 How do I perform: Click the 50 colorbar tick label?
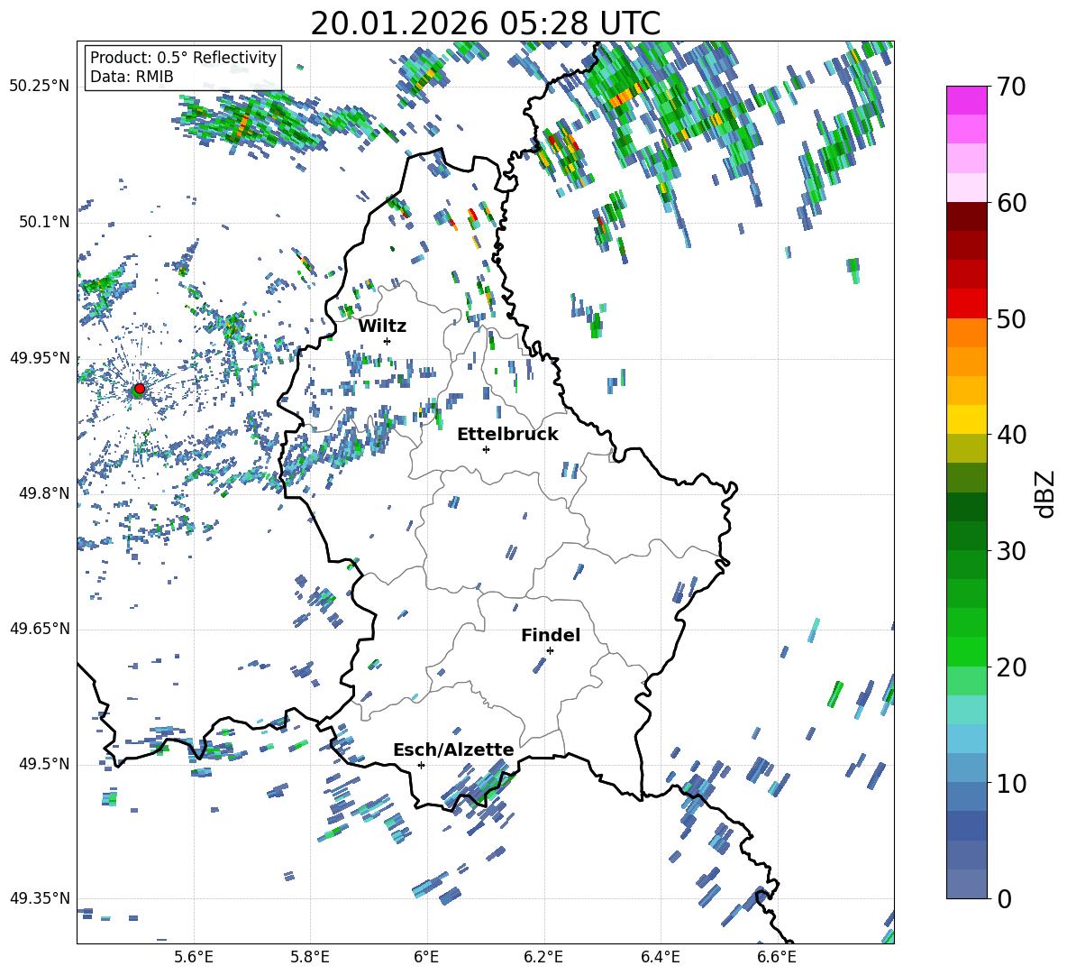1011,319
